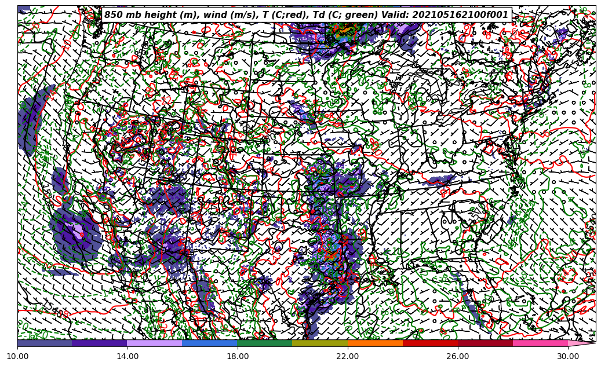The image size is (601, 366).
Task: Select the lavender 14–16 colorbar segment
Action: [155, 343]
